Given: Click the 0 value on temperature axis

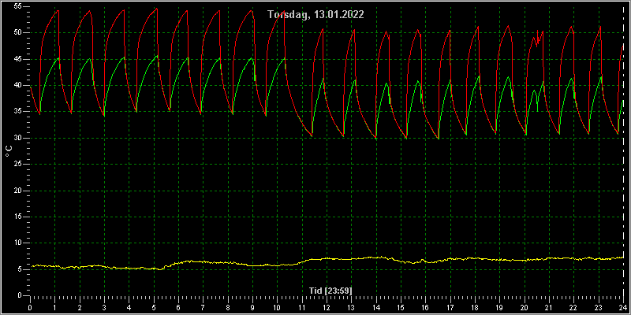Looking at the screenshot, I should point(20,295).
